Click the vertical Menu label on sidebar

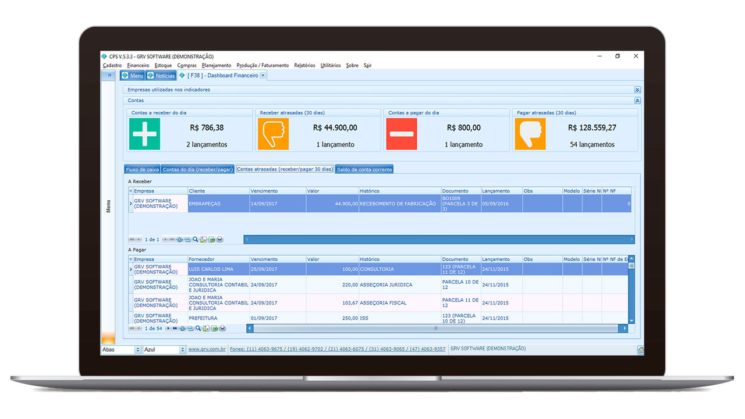point(108,206)
